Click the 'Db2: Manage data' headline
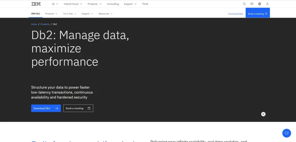 coord(80,48)
